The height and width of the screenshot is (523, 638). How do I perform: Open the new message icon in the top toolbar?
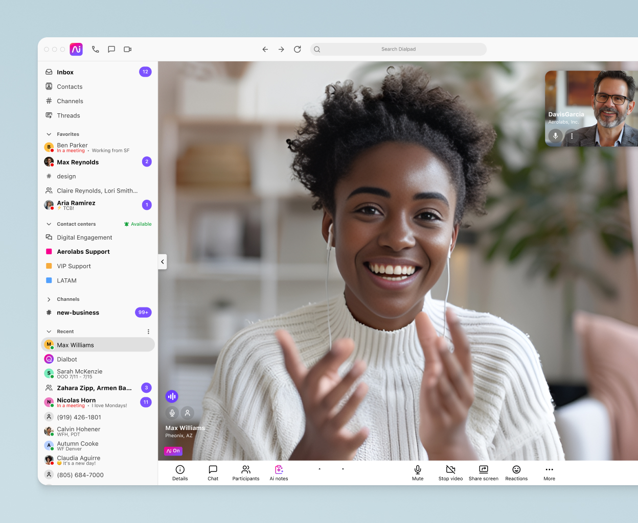(x=111, y=49)
